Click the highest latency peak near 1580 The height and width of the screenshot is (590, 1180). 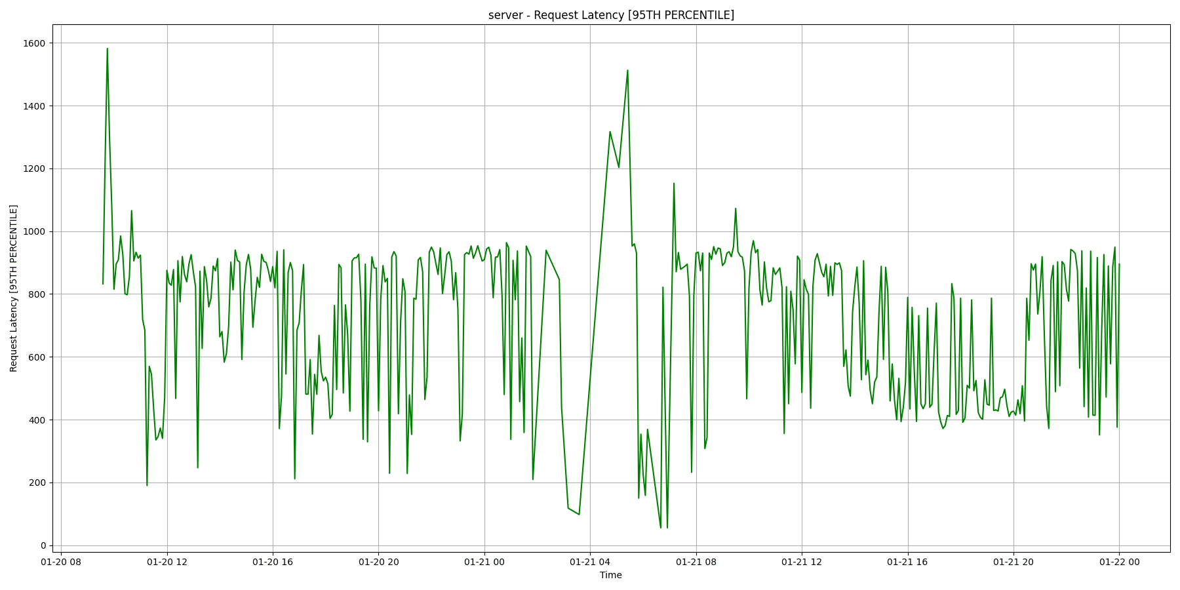pyautogui.click(x=108, y=49)
